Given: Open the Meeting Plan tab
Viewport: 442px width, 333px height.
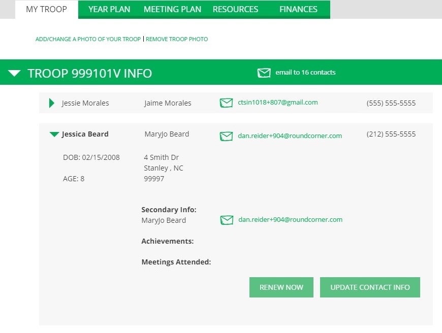Looking at the screenshot, I should pyautogui.click(x=173, y=9).
